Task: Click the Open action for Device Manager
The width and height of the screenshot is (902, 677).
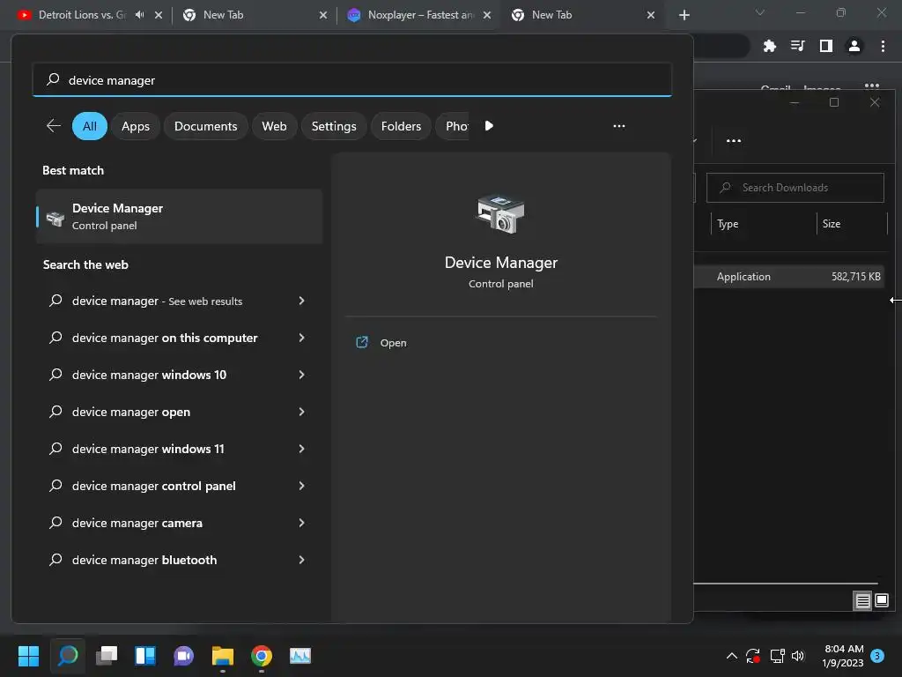Action: [x=393, y=343]
